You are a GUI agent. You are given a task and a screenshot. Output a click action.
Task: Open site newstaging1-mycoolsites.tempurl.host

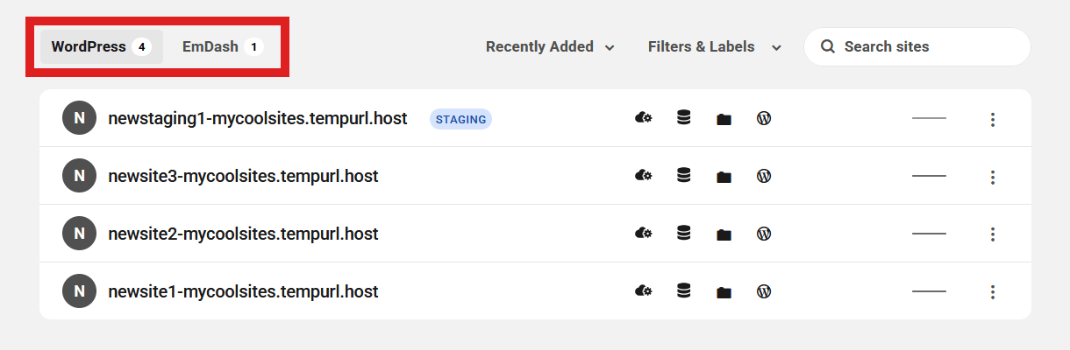(257, 118)
